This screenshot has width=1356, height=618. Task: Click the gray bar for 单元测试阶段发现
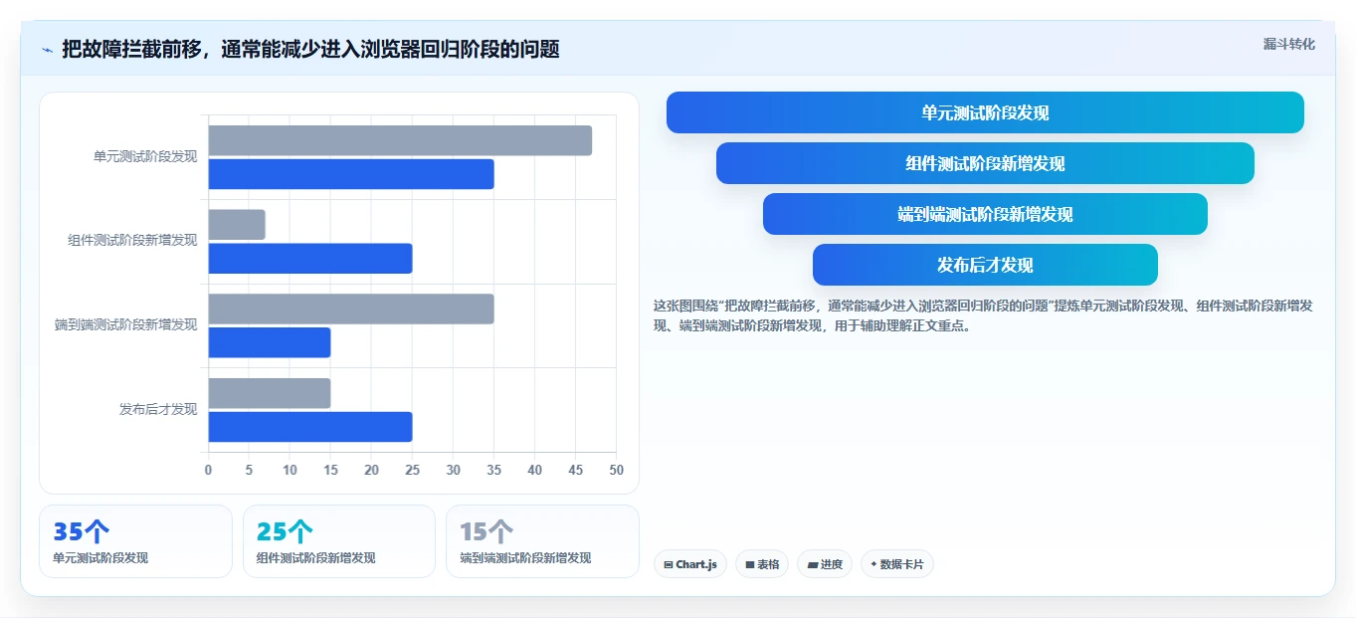coord(400,140)
